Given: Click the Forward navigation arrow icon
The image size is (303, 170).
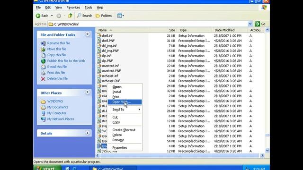Looking at the screenshot, I should click(59, 16).
